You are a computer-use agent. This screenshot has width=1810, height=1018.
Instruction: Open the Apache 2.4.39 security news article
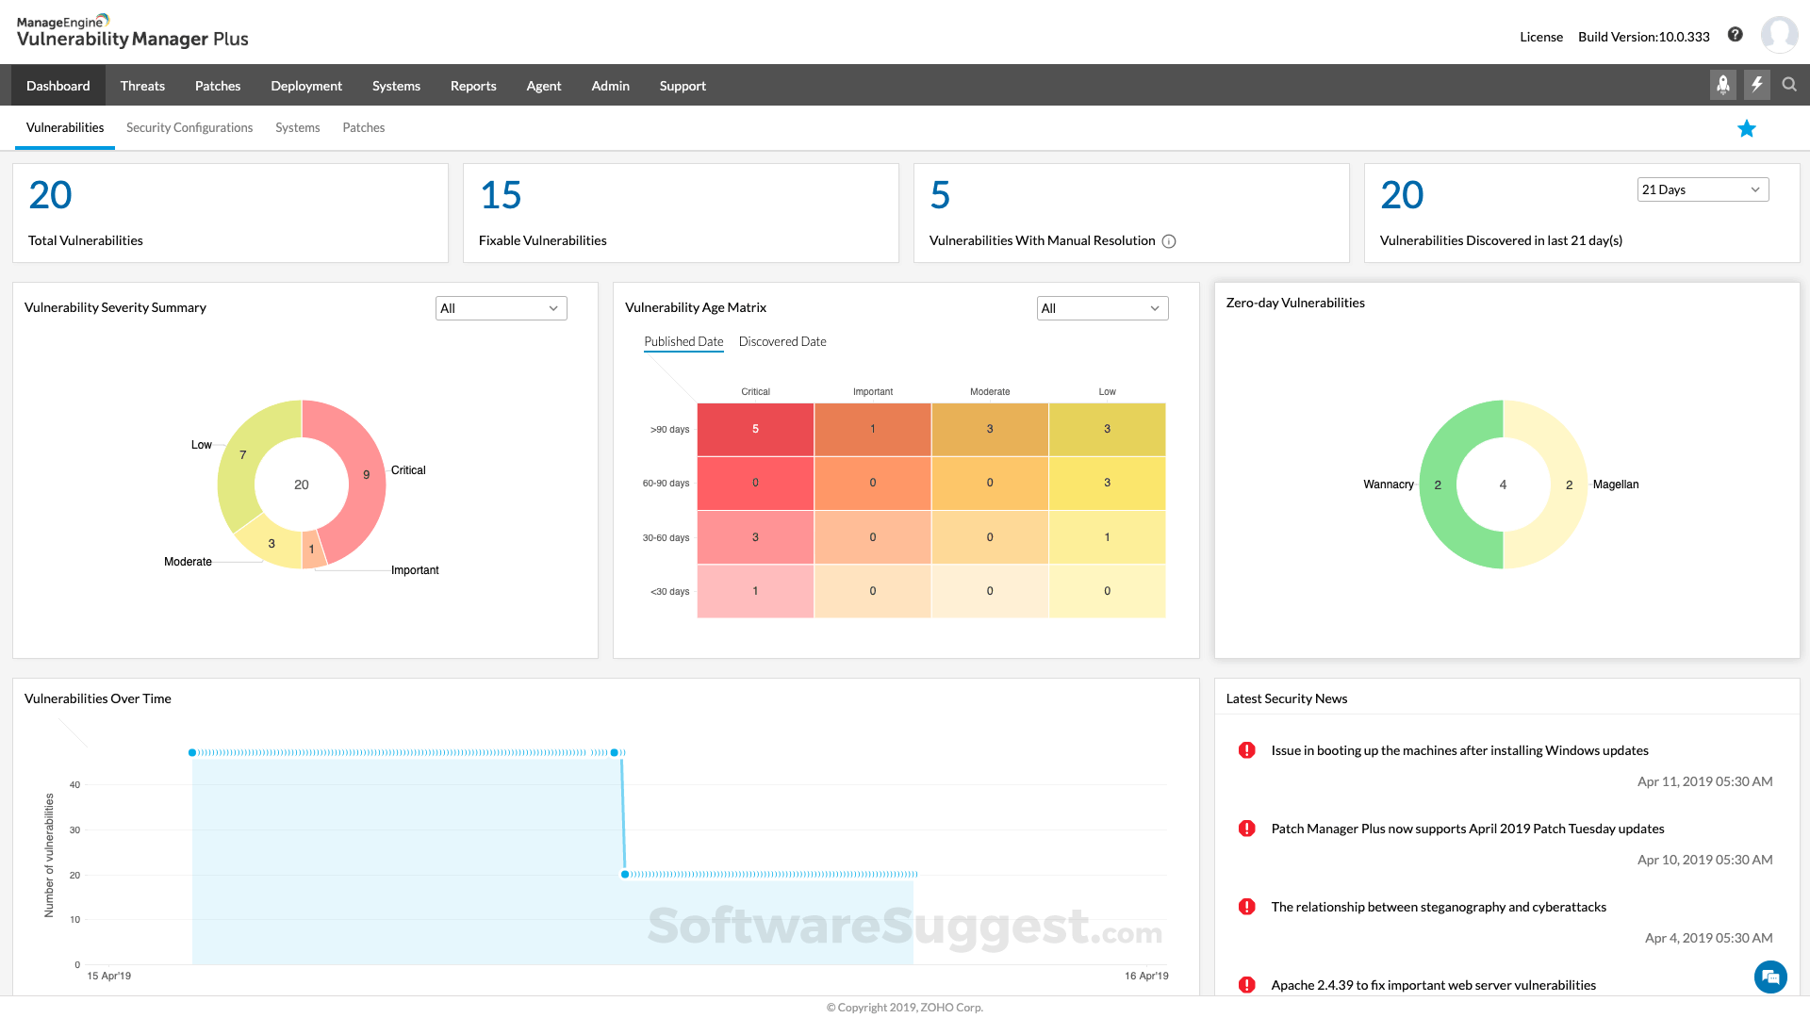tap(1433, 984)
